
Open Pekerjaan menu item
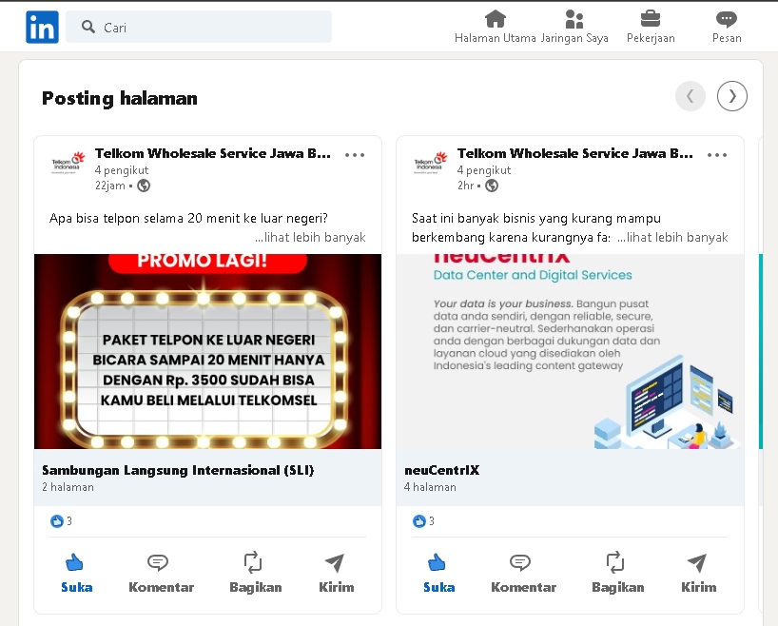[x=651, y=27]
